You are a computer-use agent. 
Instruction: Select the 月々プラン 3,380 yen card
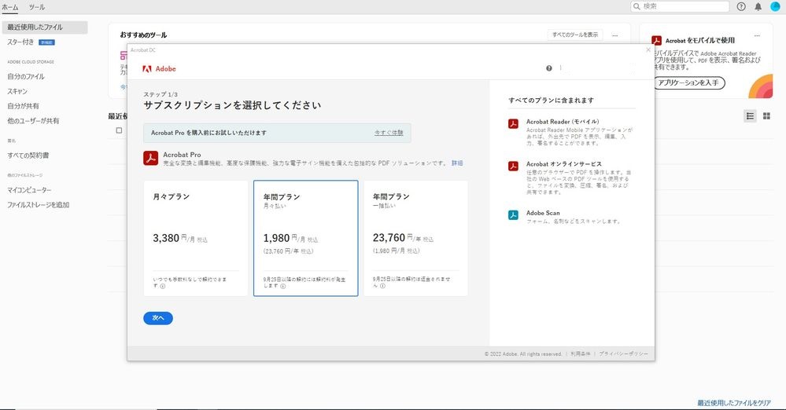click(x=195, y=238)
